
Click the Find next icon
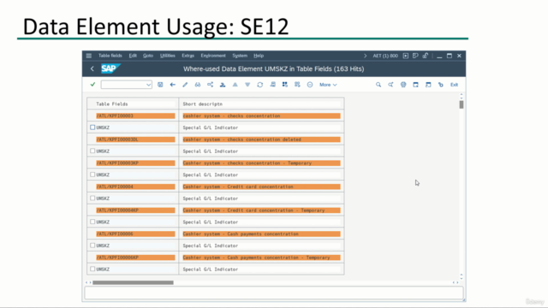pos(390,85)
